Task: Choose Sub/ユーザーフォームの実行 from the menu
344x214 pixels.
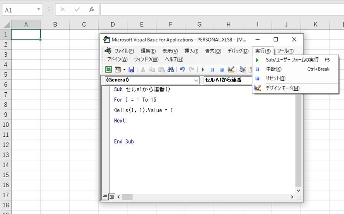Action: pyautogui.click(x=295, y=60)
